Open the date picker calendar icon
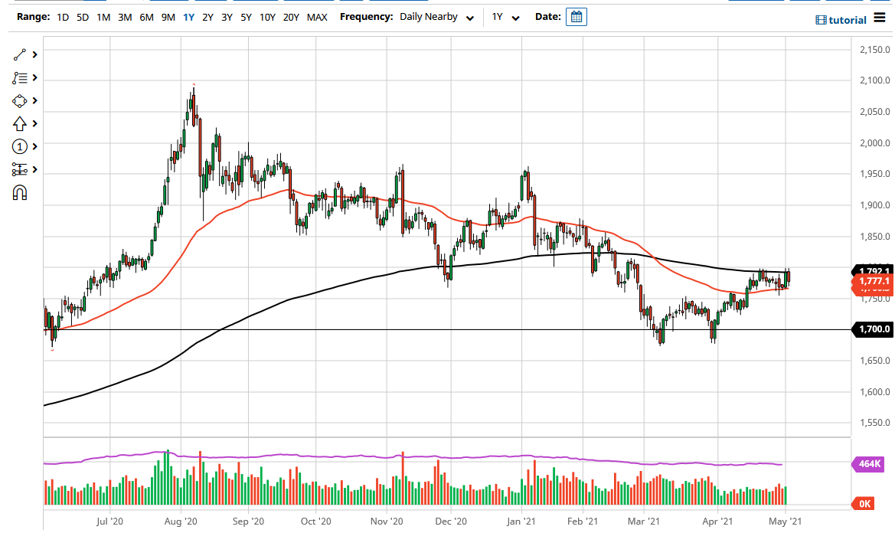 (577, 17)
